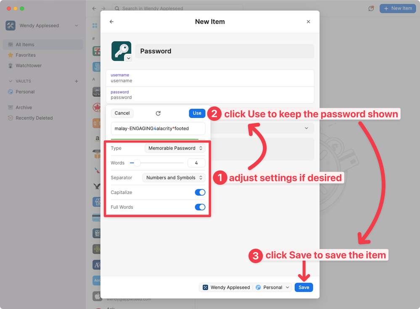Open the Type Memorable Password dropdown
This screenshot has width=420, height=309.
[x=175, y=148]
